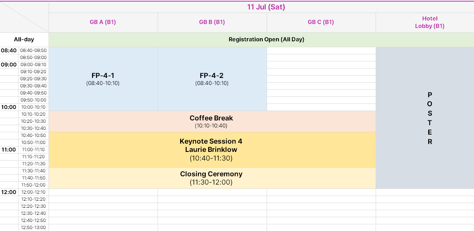474x231 pixels.
Task: Select the GB C (B1) column header
Action: click(321, 22)
